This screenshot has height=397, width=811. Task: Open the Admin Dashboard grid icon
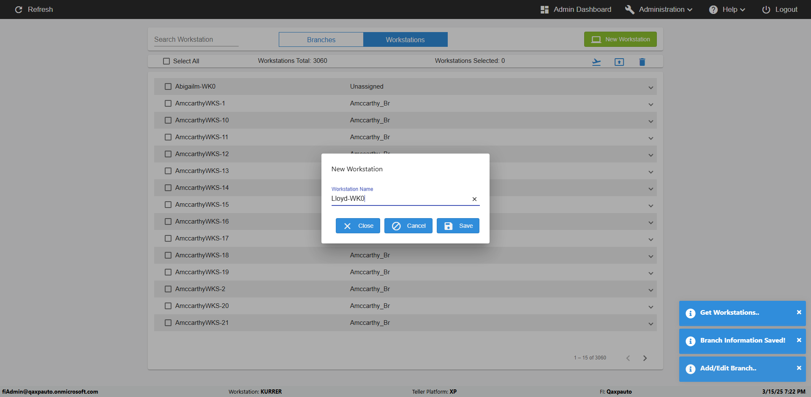pos(544,9)
